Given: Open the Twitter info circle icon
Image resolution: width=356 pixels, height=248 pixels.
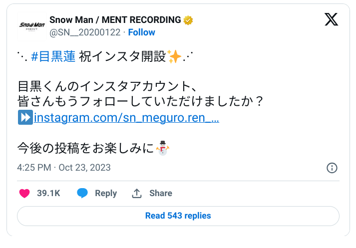Looking at the screenshot, I should [x=332, y=168].
